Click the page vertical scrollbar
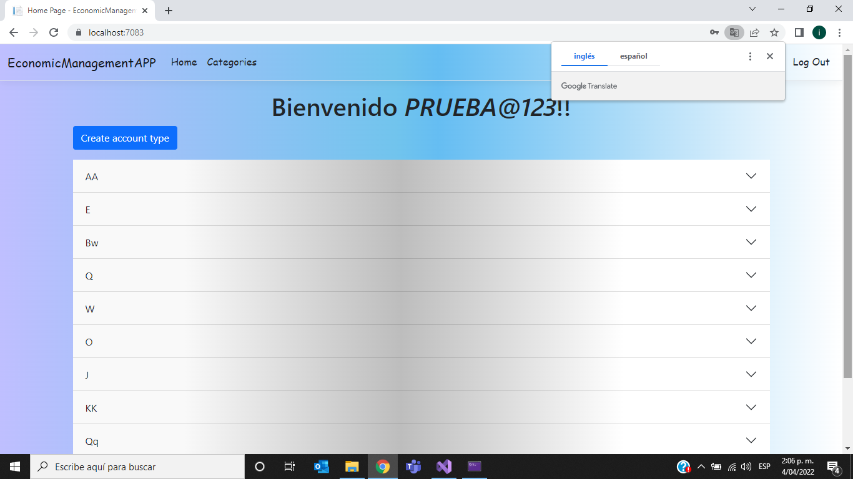The image size is (853, 479). pos(847,216)
